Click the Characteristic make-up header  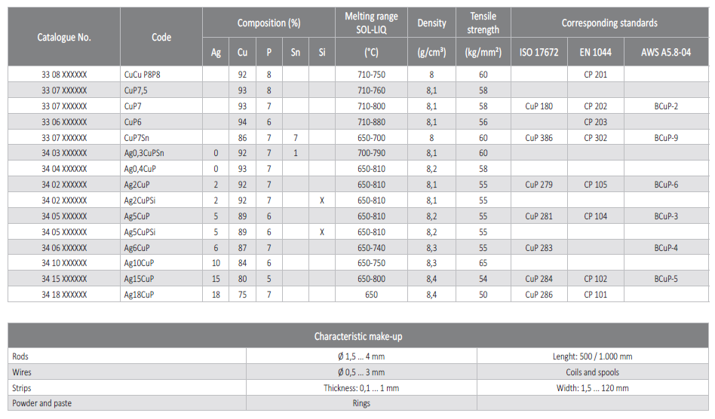pos(358,336)
